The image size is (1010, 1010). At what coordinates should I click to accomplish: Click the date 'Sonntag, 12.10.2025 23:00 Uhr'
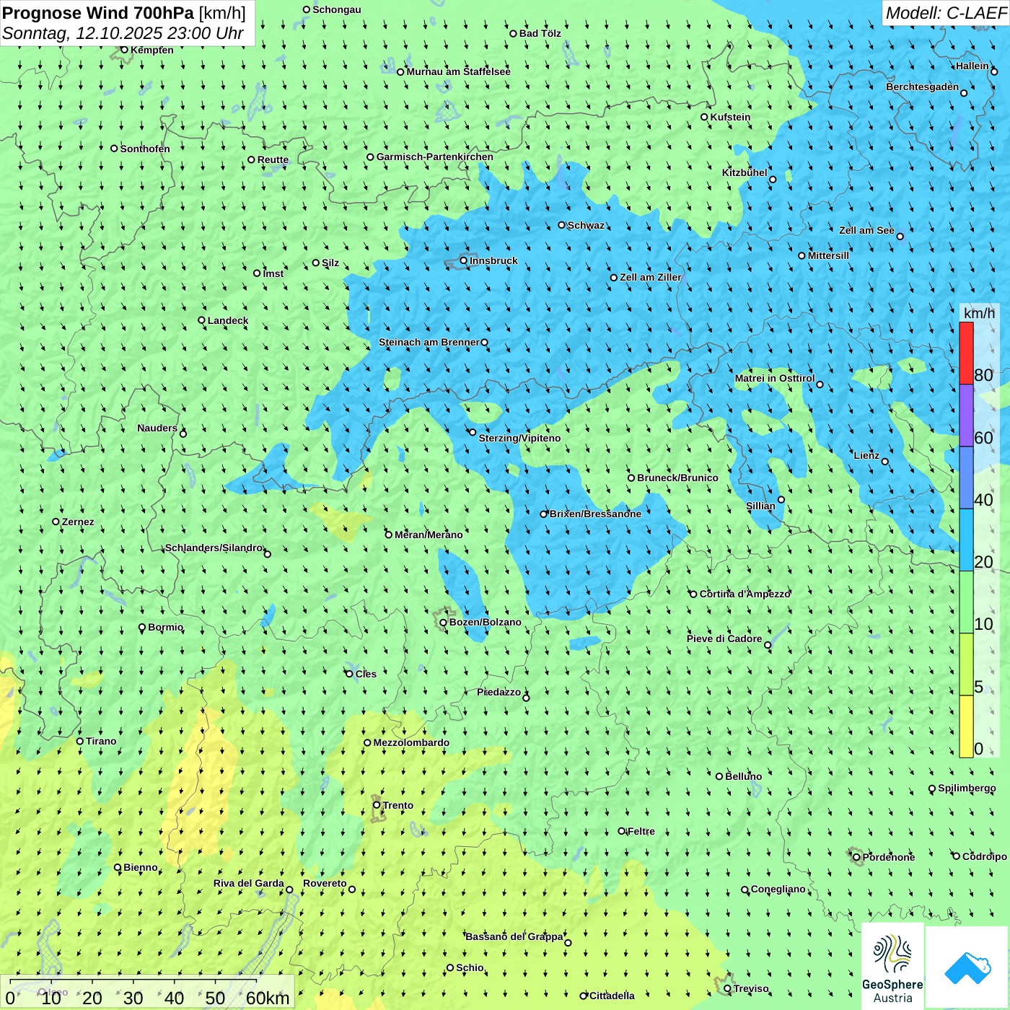[x=123, y=33]
